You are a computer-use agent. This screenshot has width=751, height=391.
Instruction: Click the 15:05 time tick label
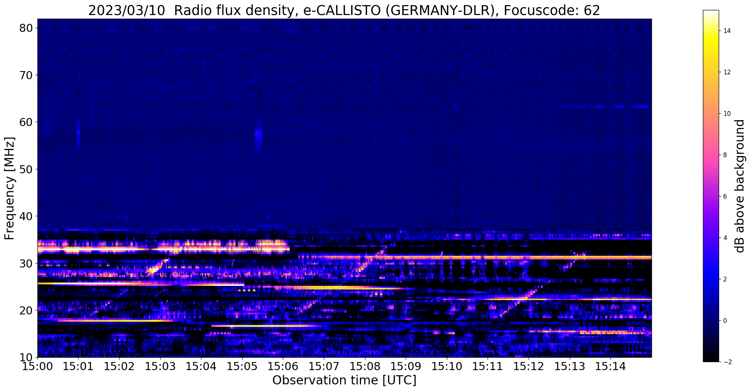[x=242, y=366]
